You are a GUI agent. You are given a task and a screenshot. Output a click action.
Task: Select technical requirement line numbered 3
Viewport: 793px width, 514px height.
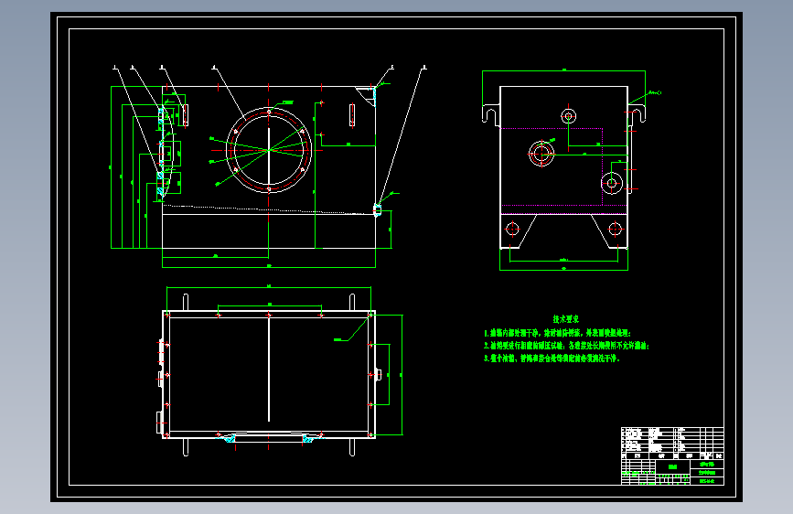click(552, 359)
